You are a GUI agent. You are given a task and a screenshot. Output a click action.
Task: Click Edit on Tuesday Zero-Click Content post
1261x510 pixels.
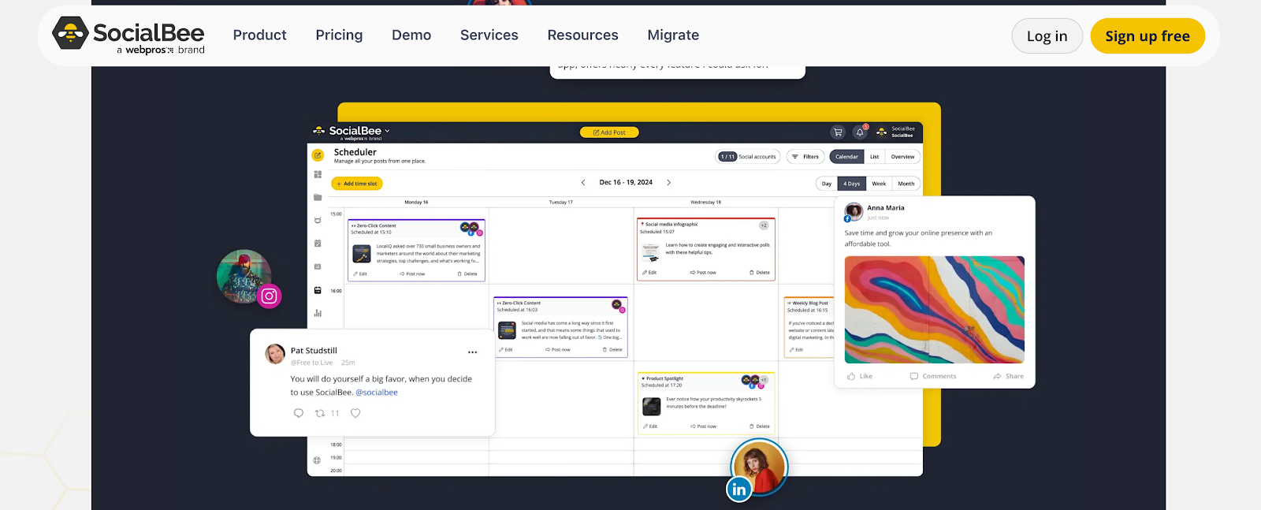506,350
